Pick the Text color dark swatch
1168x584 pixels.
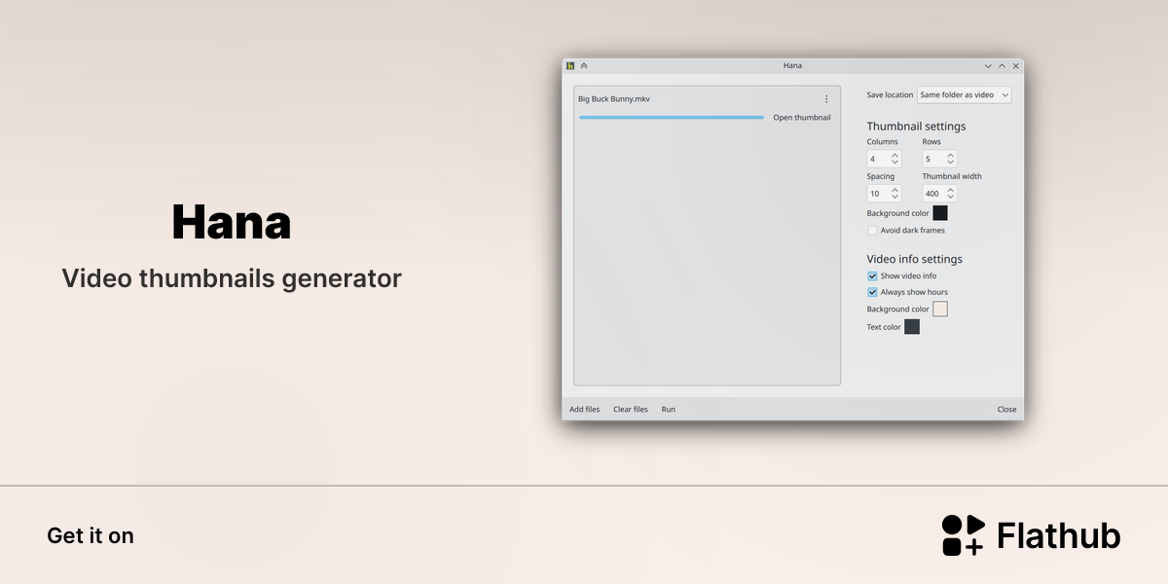pos(912,327)
